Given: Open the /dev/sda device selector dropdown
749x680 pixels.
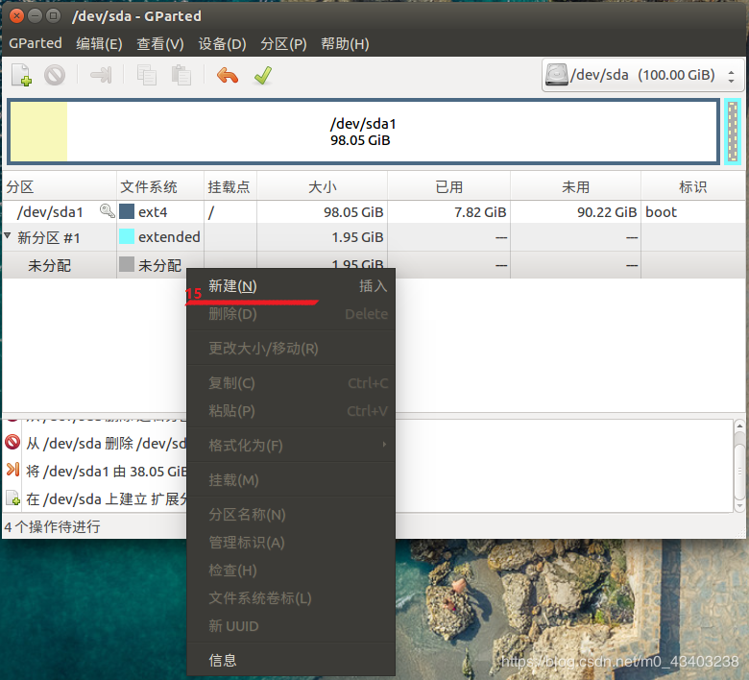Looking at the screenshot, I should coord(642,75).
